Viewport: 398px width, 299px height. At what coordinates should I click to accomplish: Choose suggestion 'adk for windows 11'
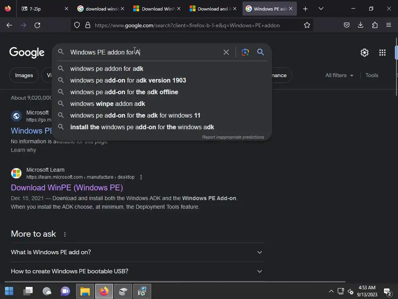(162, 115)
